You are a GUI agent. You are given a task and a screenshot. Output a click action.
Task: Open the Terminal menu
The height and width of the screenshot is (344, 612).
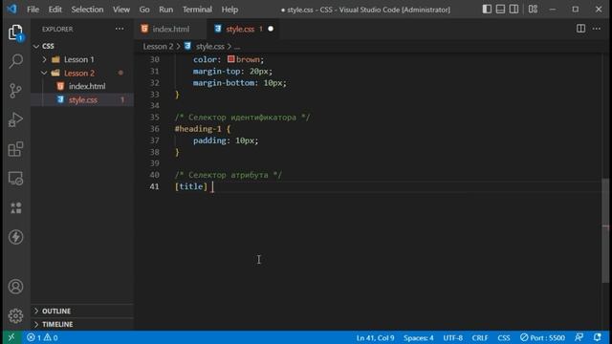pyautogui.click(x=197, y=10)
